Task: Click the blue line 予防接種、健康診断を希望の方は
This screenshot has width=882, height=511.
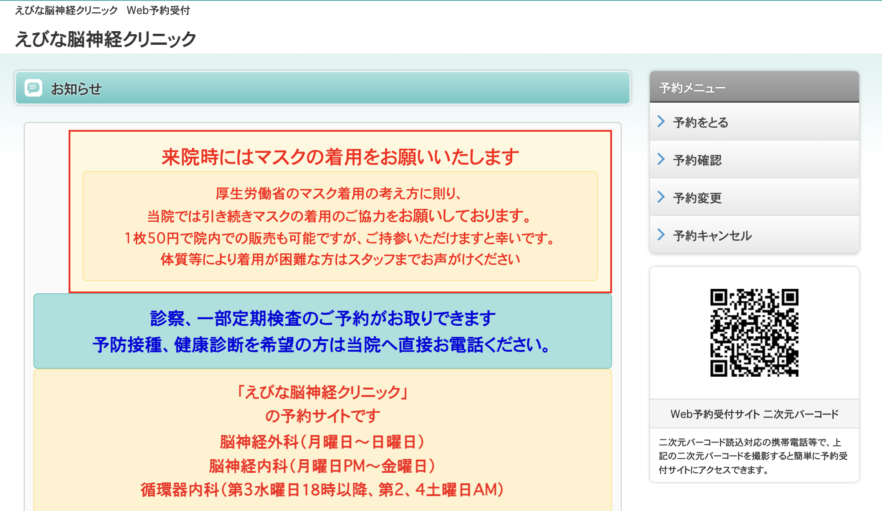Action: pyautogui.click(x=322, y=345)
